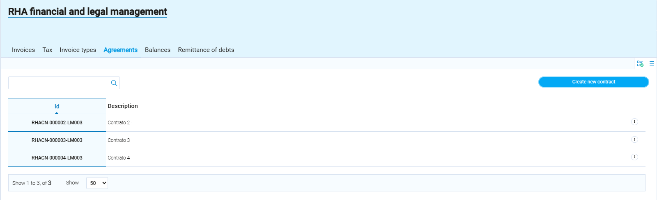Select the Agreements tab

pos(120,50)
